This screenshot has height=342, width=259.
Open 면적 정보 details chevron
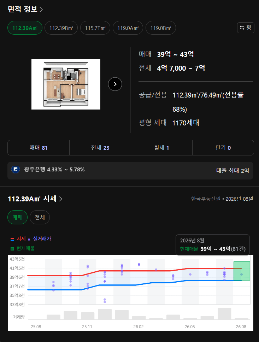pos(41,10)
